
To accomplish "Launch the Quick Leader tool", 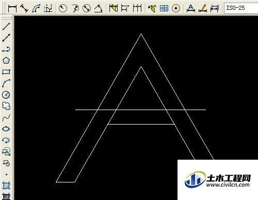I will [152, 8].
